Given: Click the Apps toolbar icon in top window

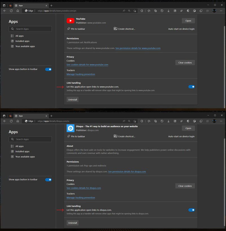Looking at the screenshot, I should [175, 11].
